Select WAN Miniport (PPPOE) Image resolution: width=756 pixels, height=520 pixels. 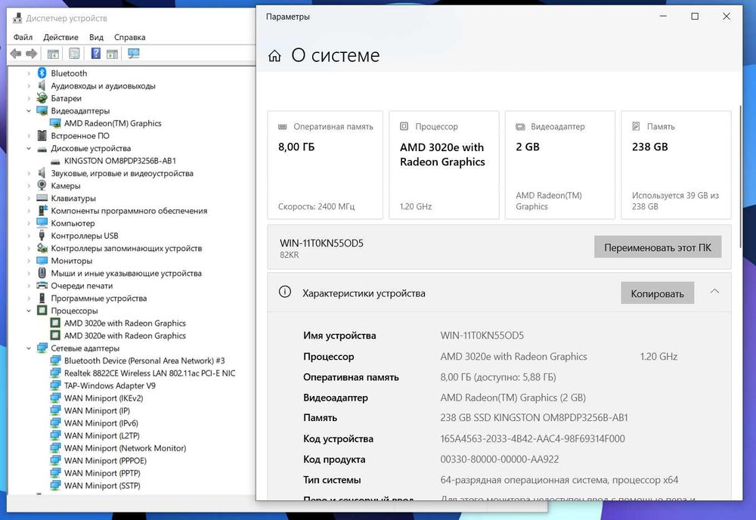[105, 461]
